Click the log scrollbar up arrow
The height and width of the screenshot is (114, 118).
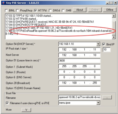tap(114, 16)
